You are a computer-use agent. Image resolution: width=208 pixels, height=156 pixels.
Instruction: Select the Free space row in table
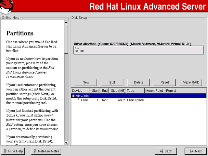pos(139,100)
